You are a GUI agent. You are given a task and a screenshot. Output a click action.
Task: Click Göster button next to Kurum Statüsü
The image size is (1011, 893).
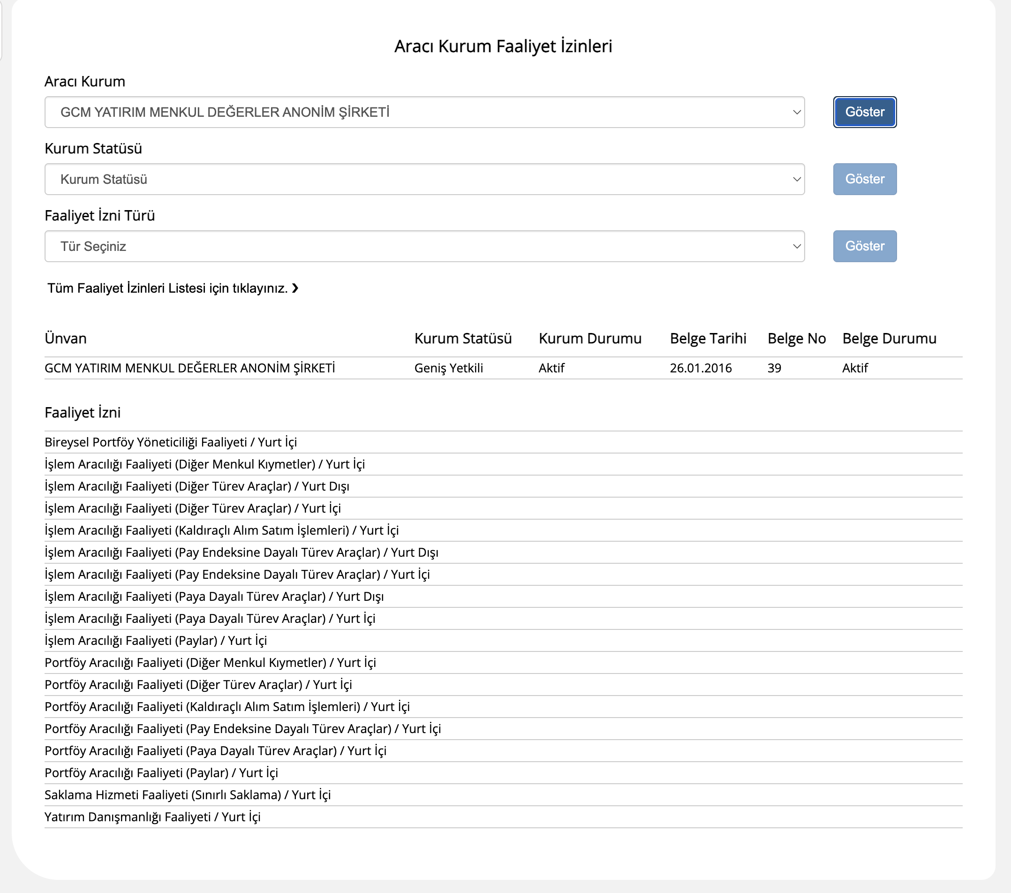point(865,179)
